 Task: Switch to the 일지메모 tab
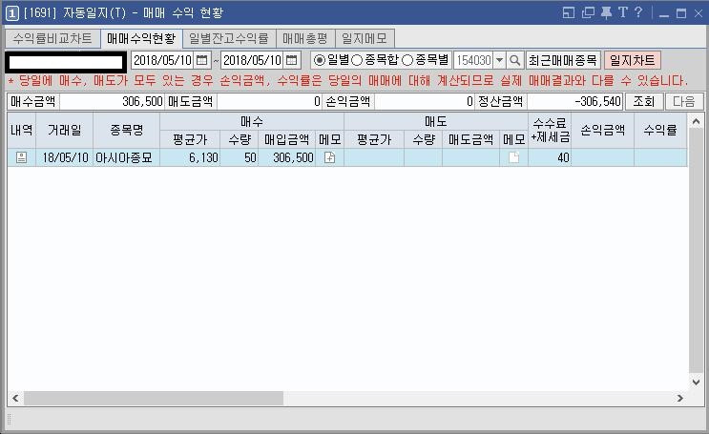[x=365, y=39]
